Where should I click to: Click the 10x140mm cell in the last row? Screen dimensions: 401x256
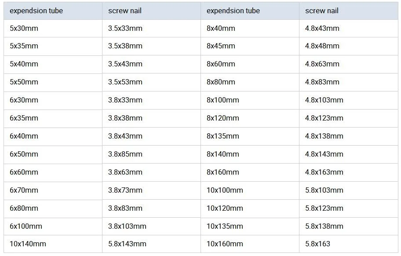[x=28, y=244]
